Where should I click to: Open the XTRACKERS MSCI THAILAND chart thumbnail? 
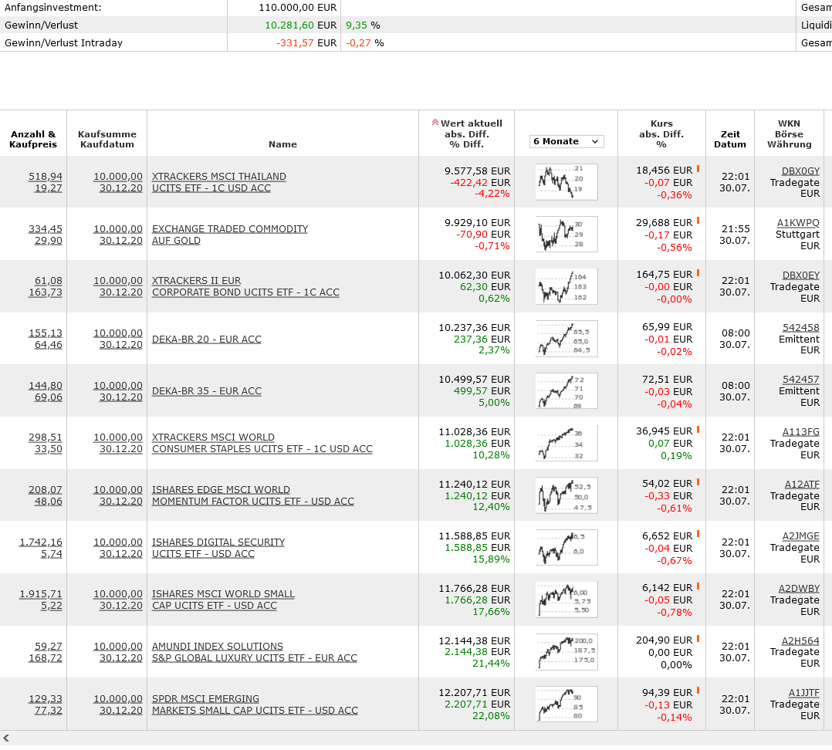click(566, 181)
